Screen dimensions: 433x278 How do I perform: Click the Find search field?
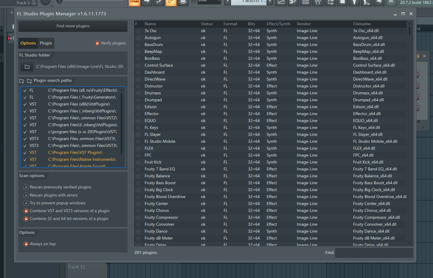[x=374, y=253]
